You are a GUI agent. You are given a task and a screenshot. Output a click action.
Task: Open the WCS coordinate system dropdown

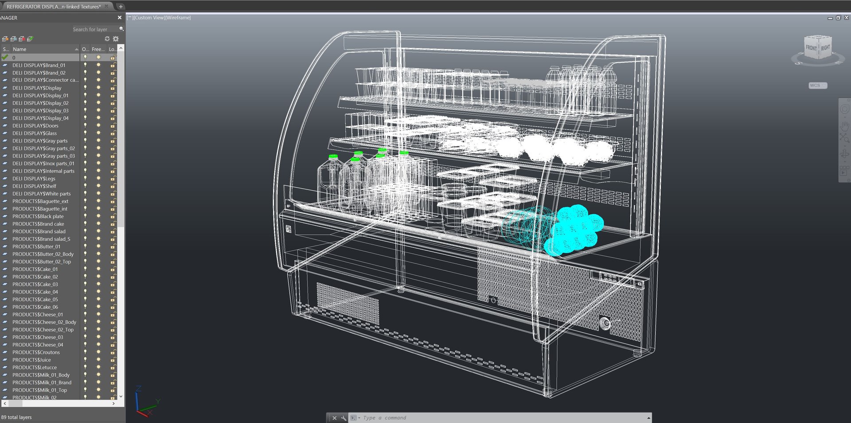pos(818,85)
